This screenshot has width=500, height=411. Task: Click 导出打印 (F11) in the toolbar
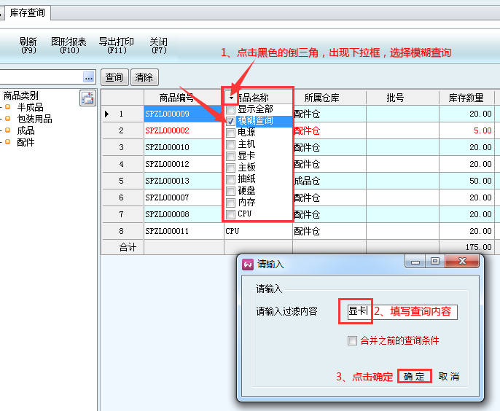(x=117, y=46)
